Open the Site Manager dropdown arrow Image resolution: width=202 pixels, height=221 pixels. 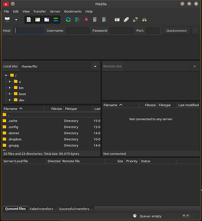coord(16,19)
